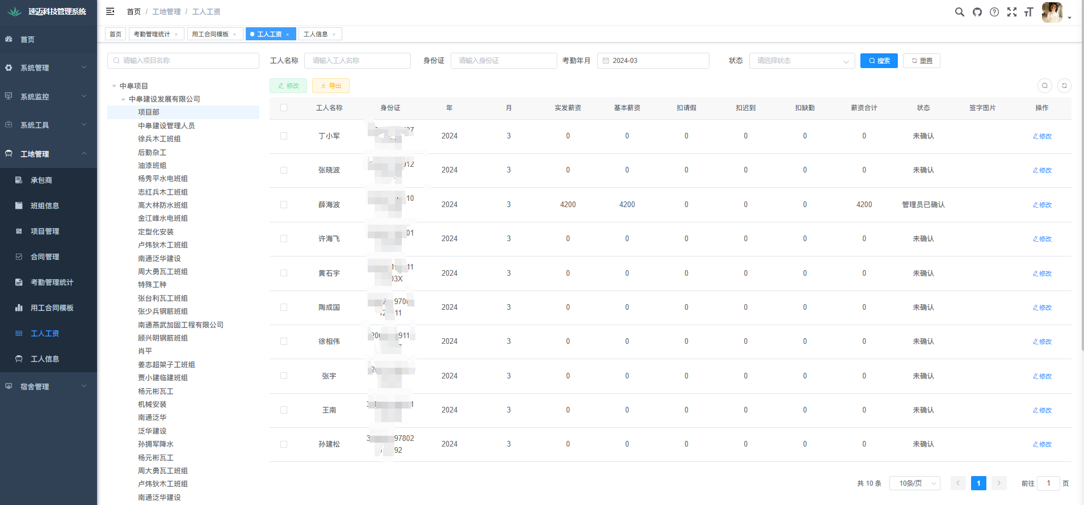Open 项目管理 in the sidebar

tap(48, 231)
